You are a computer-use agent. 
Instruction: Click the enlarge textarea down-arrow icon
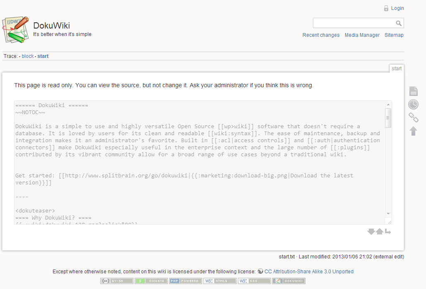click(x=371, y=232)
